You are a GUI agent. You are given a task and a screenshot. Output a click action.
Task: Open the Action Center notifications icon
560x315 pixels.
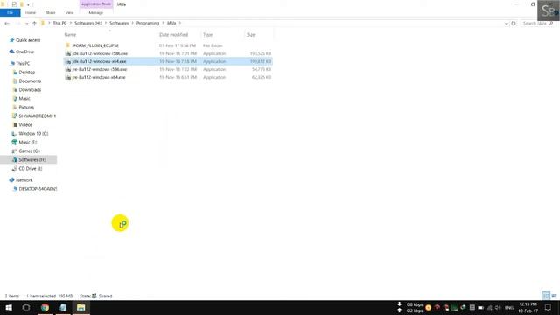coord(549,307)
